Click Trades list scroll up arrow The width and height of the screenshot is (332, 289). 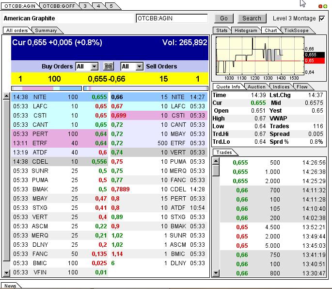(x=216, y=161)
